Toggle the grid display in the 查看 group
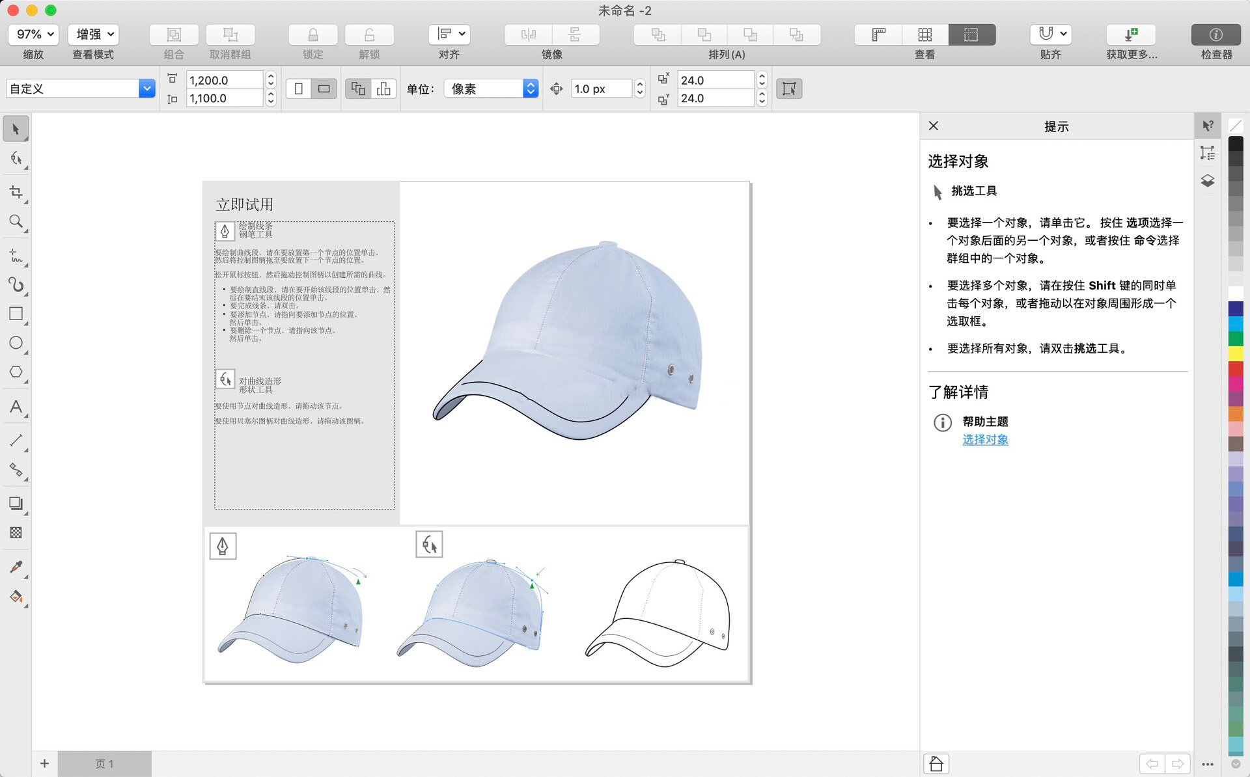The height and width of the screenshot is (777, 1250). (x=925, y=34)
